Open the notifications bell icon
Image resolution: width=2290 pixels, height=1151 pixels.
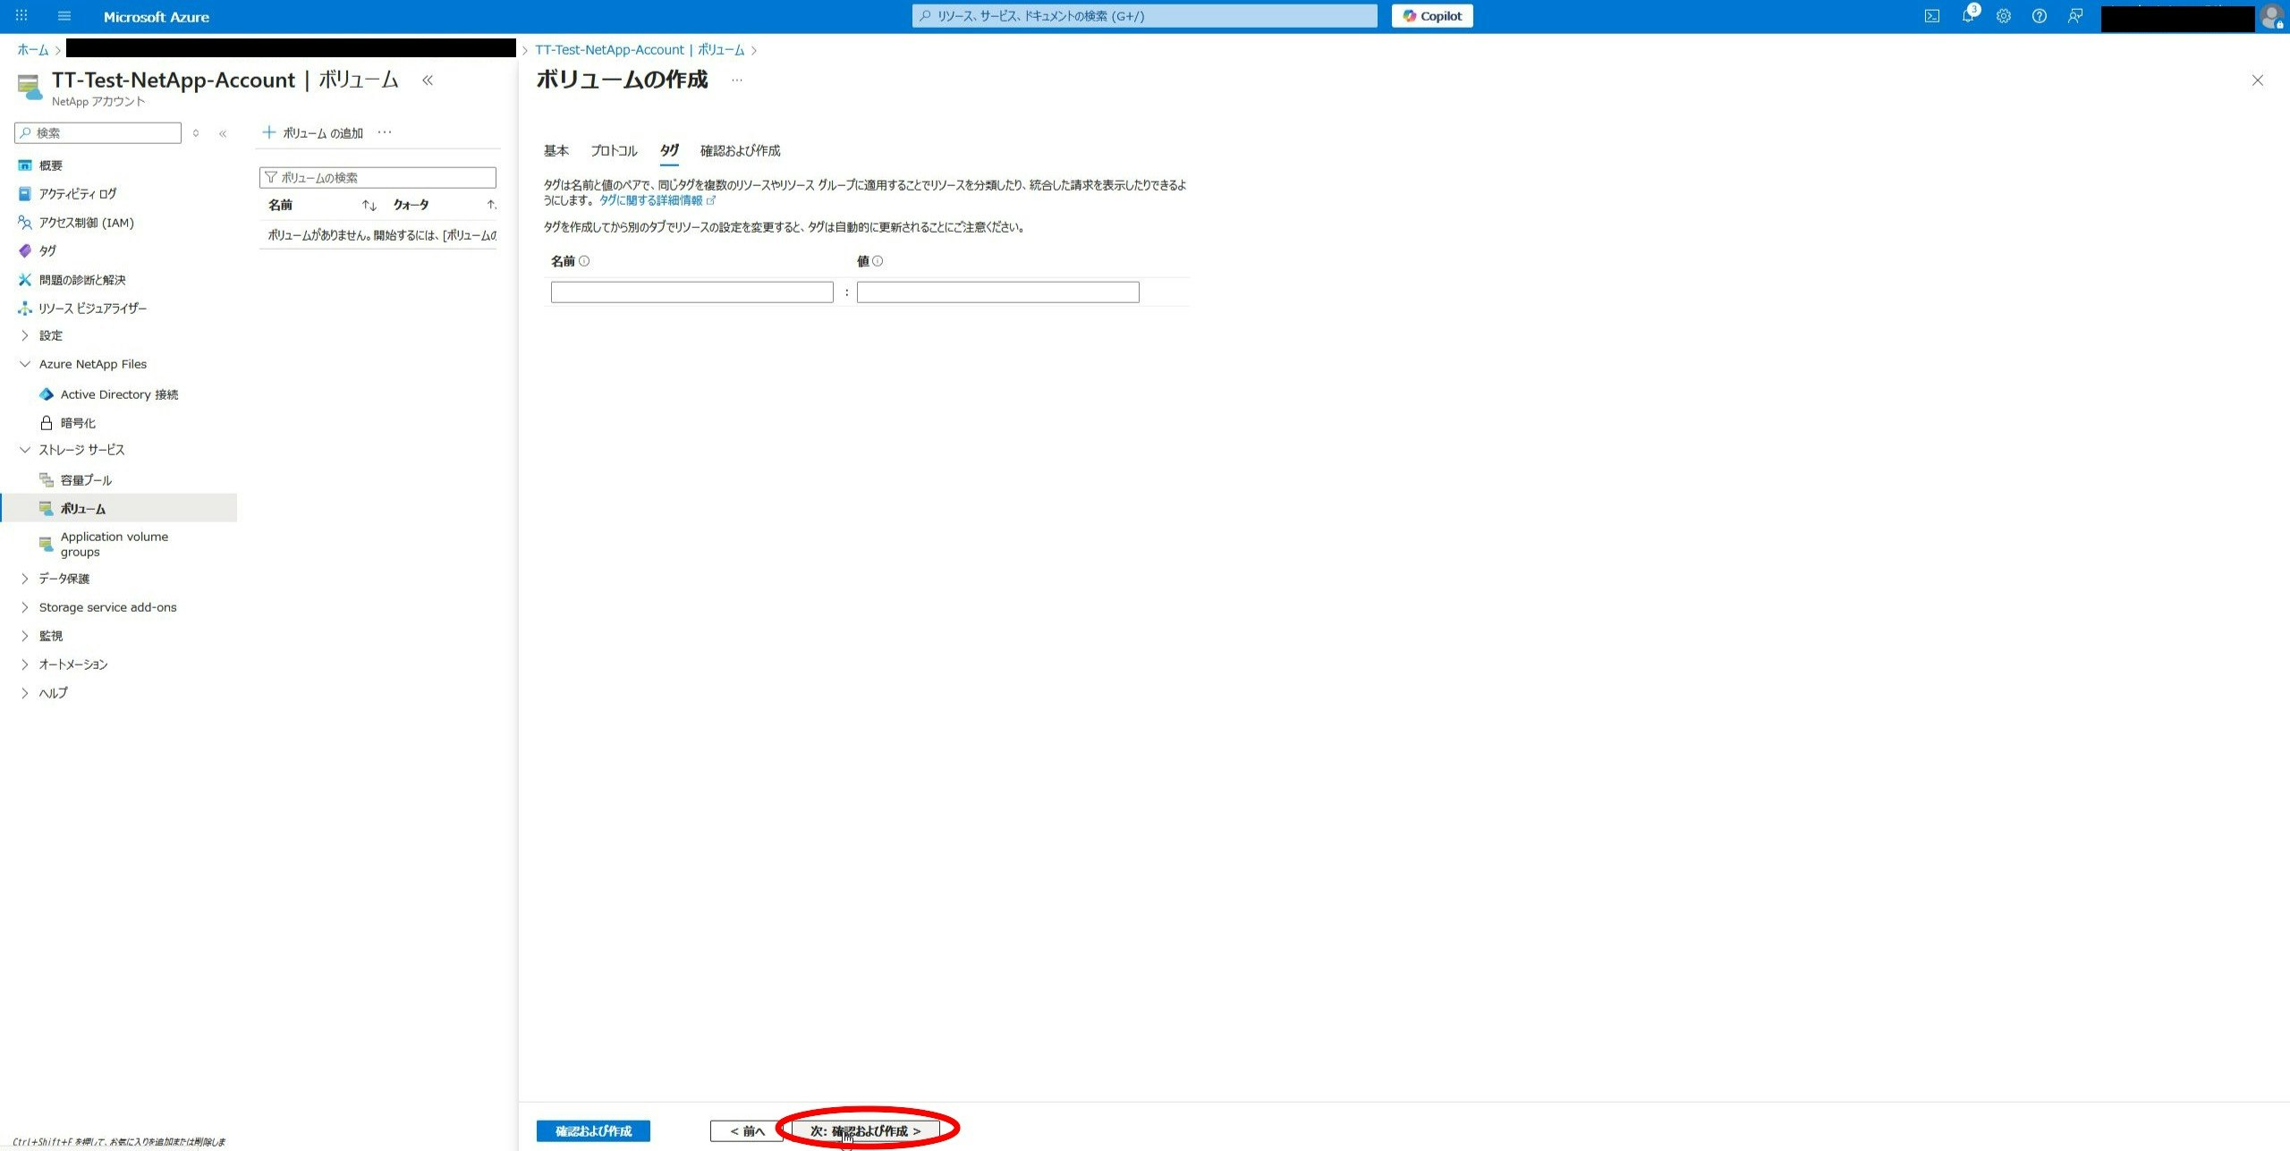(x=1967, y=16)
